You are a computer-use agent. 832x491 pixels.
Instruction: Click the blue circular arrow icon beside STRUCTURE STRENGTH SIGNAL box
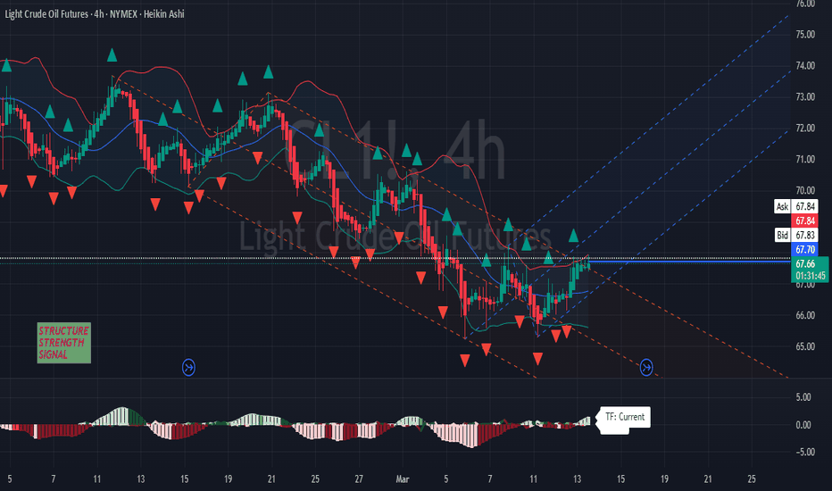pyautogui.click(x=188, y=367)
